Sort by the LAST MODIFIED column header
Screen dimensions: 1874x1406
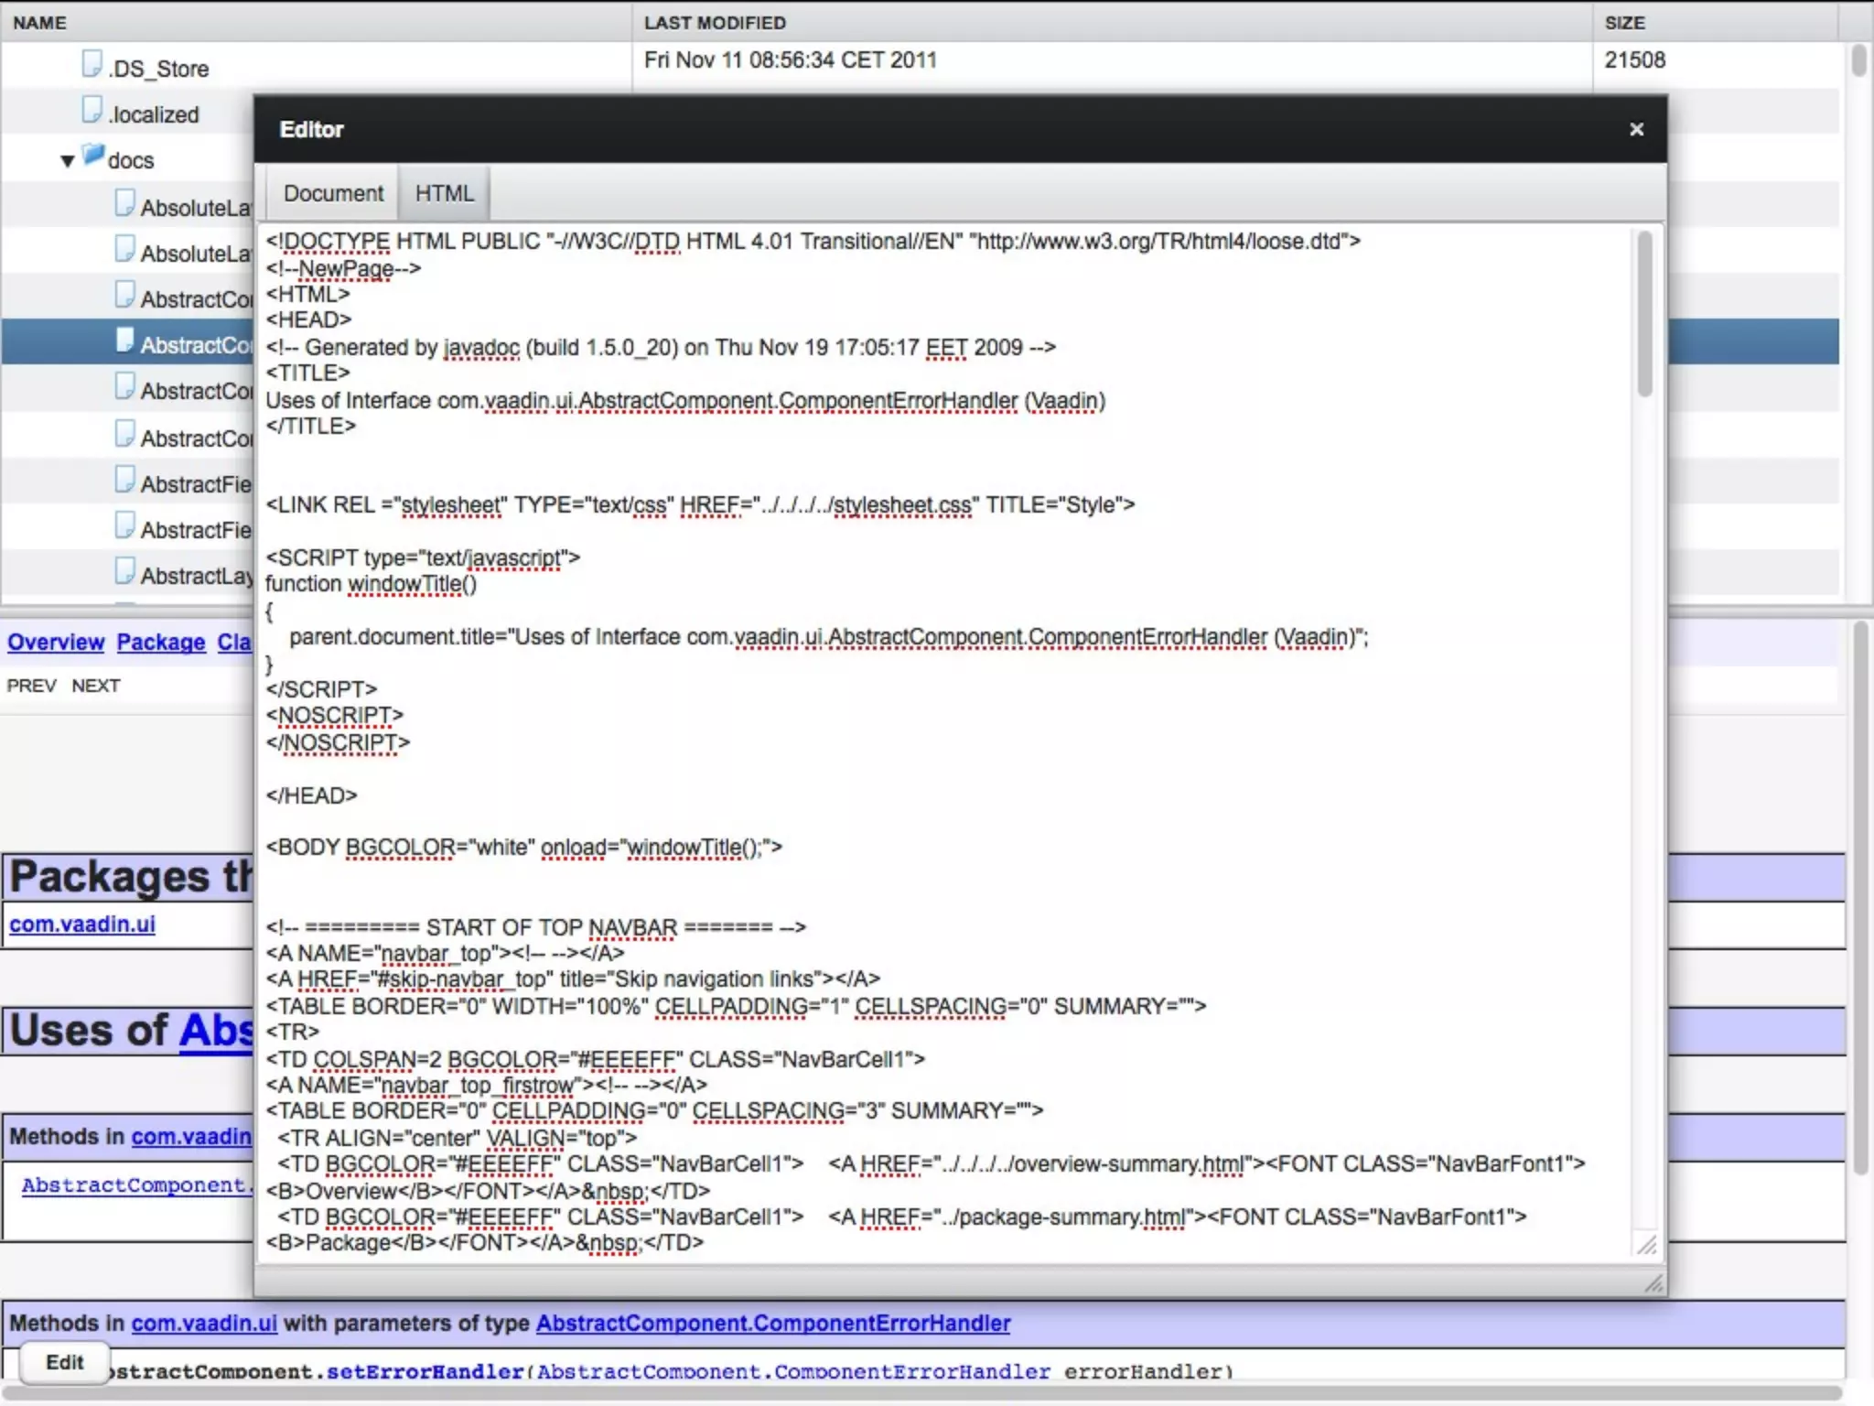(1112, 22)
